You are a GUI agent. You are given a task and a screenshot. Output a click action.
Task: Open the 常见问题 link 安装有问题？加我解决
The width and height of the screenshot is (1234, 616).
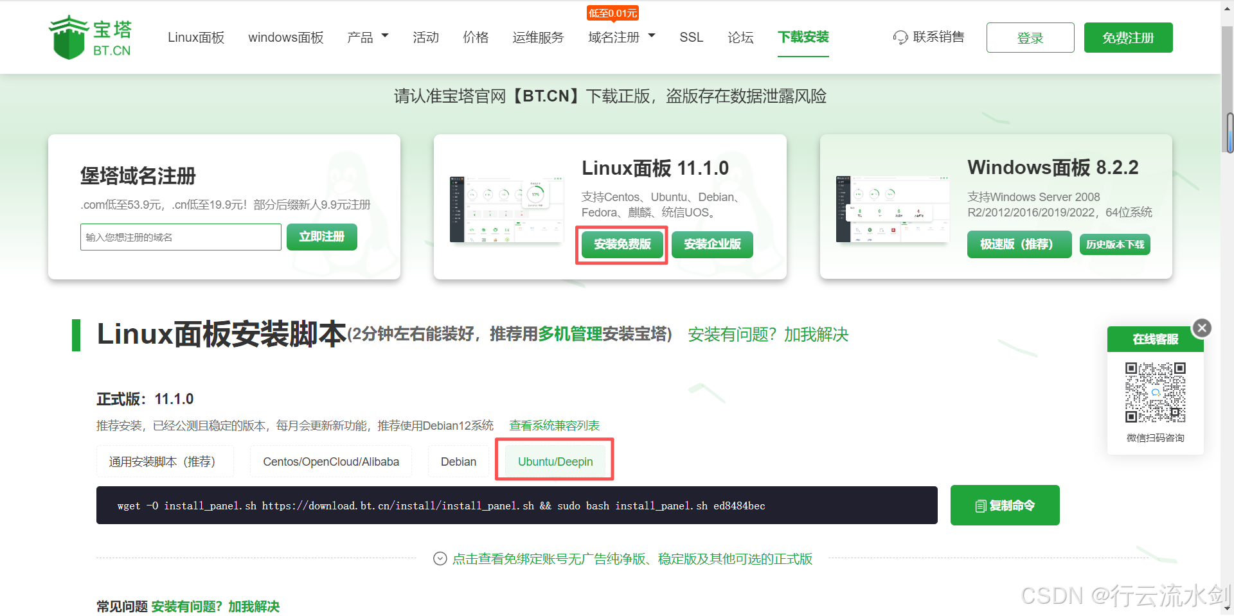pyautogui.click(x=215, y=606)
